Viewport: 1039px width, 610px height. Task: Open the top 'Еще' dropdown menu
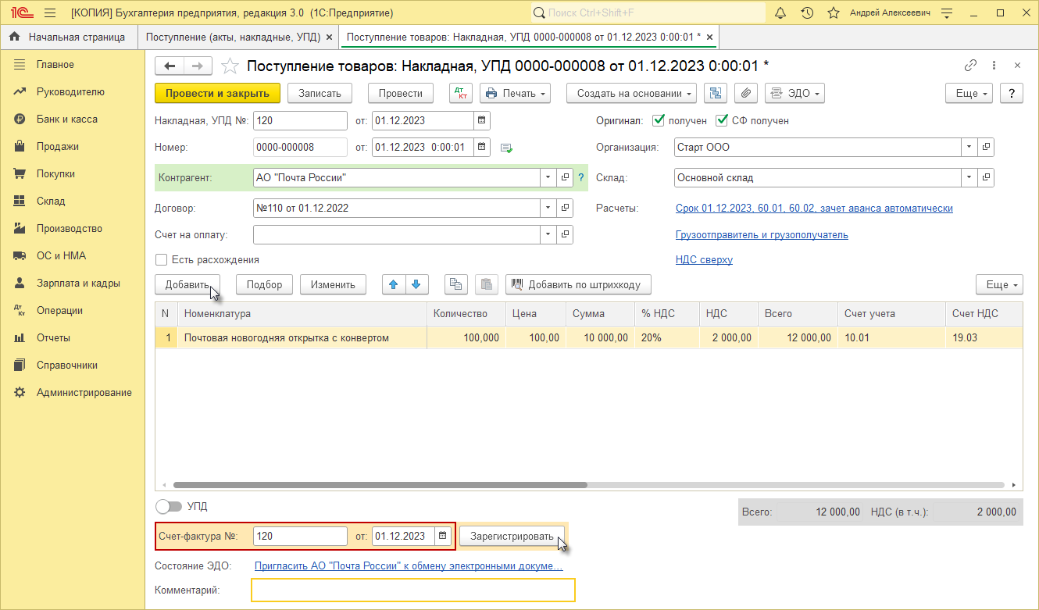[x=969, y=93]
